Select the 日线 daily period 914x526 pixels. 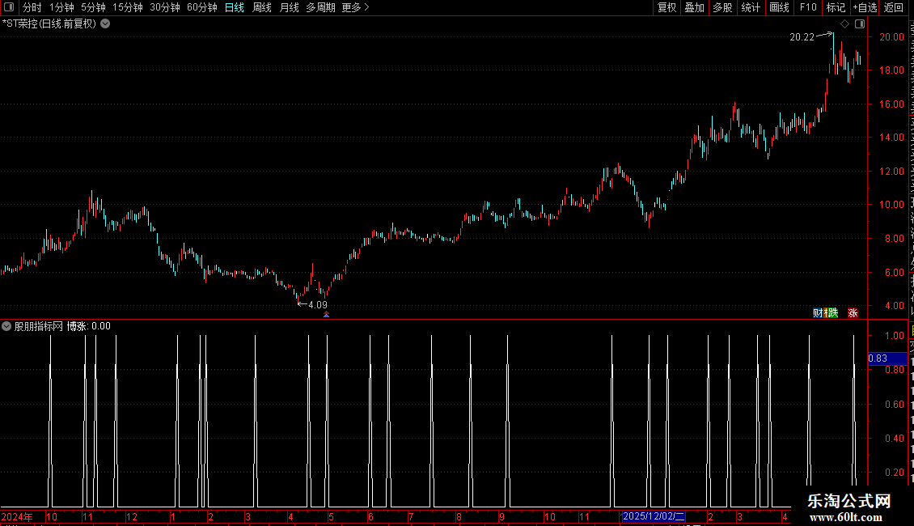click(x=235, y=7)
